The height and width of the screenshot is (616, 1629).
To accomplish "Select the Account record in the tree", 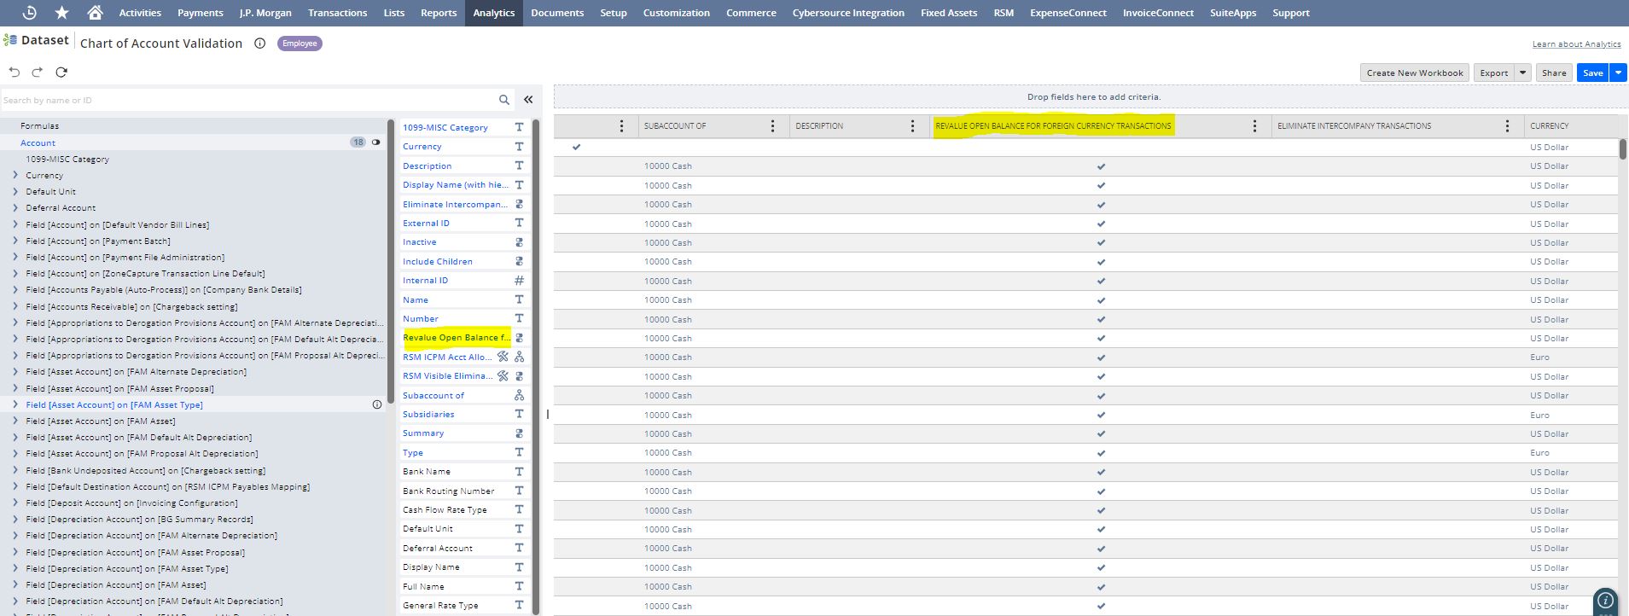I will 38,142.
